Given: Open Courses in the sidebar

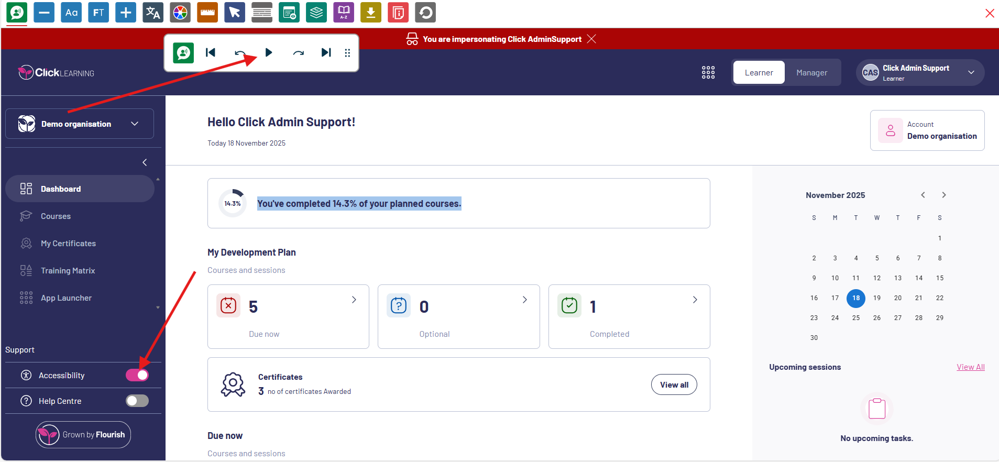Looking at the screenshot, I should pos(56,216).
